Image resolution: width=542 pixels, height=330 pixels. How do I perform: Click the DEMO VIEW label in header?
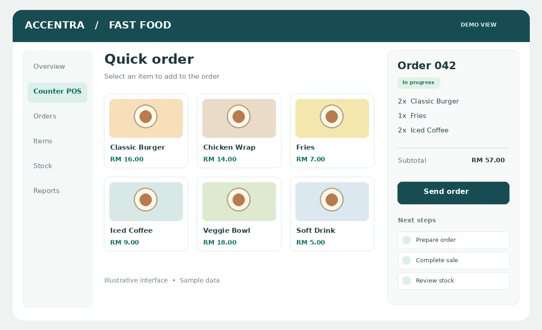[478, 25]
